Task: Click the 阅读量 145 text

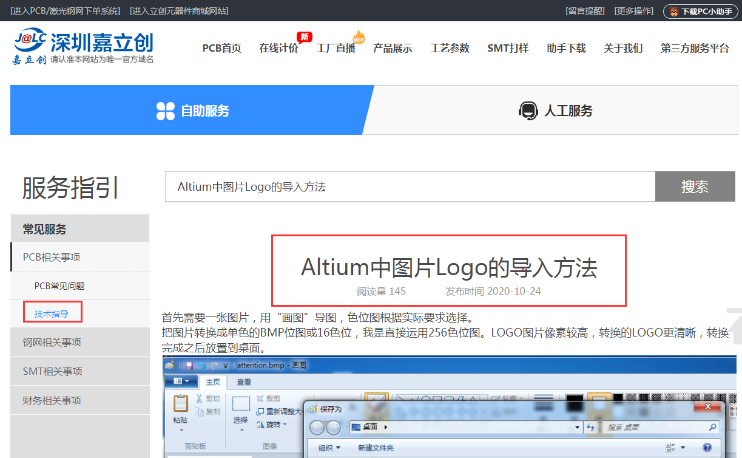Action: point(381,292)
